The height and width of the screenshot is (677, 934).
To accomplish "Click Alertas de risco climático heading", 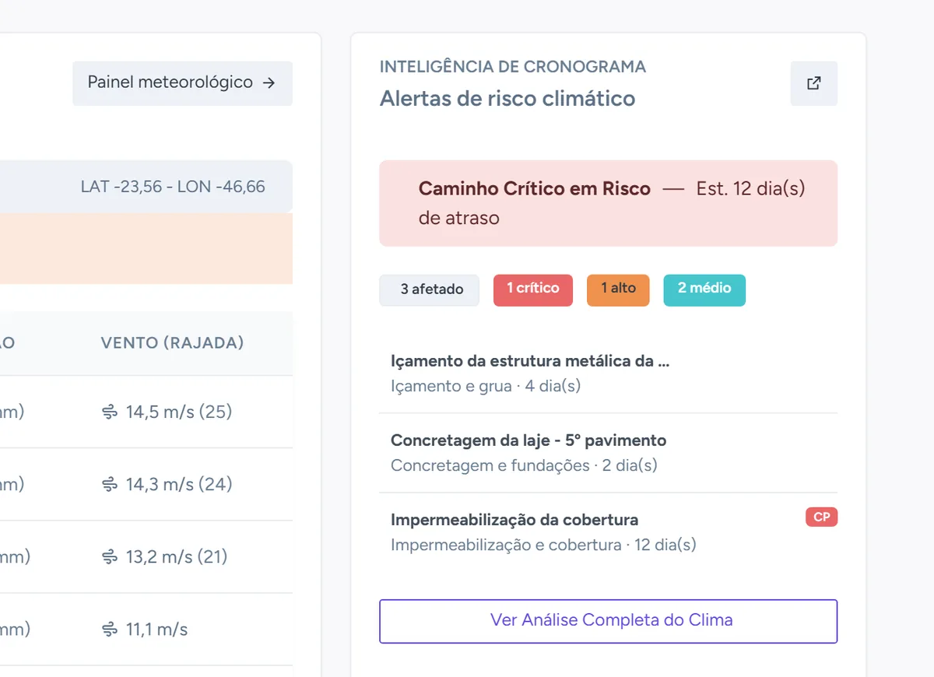I will (x=507, y=99).
